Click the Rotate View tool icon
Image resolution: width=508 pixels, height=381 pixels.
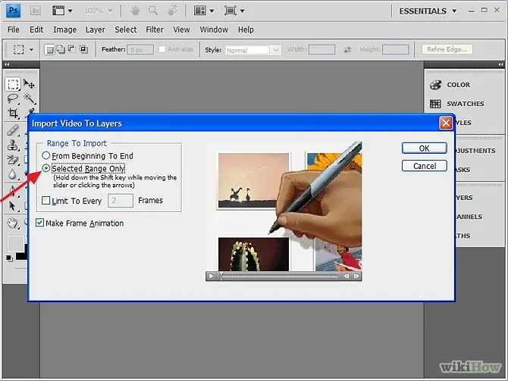tap(172, 11)
